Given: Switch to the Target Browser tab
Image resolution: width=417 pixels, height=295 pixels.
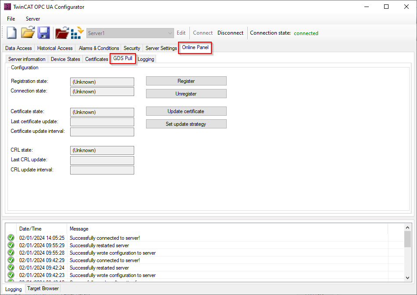Looking at the screenshot, I should [x=43, y=288].
